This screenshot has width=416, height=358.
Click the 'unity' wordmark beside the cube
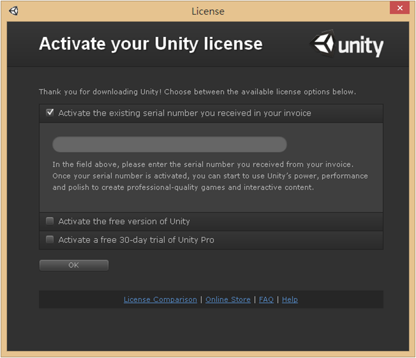coord(360,46)
